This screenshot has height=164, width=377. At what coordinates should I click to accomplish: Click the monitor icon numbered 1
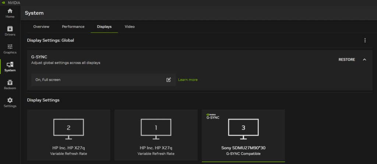(x=156, y=129)
